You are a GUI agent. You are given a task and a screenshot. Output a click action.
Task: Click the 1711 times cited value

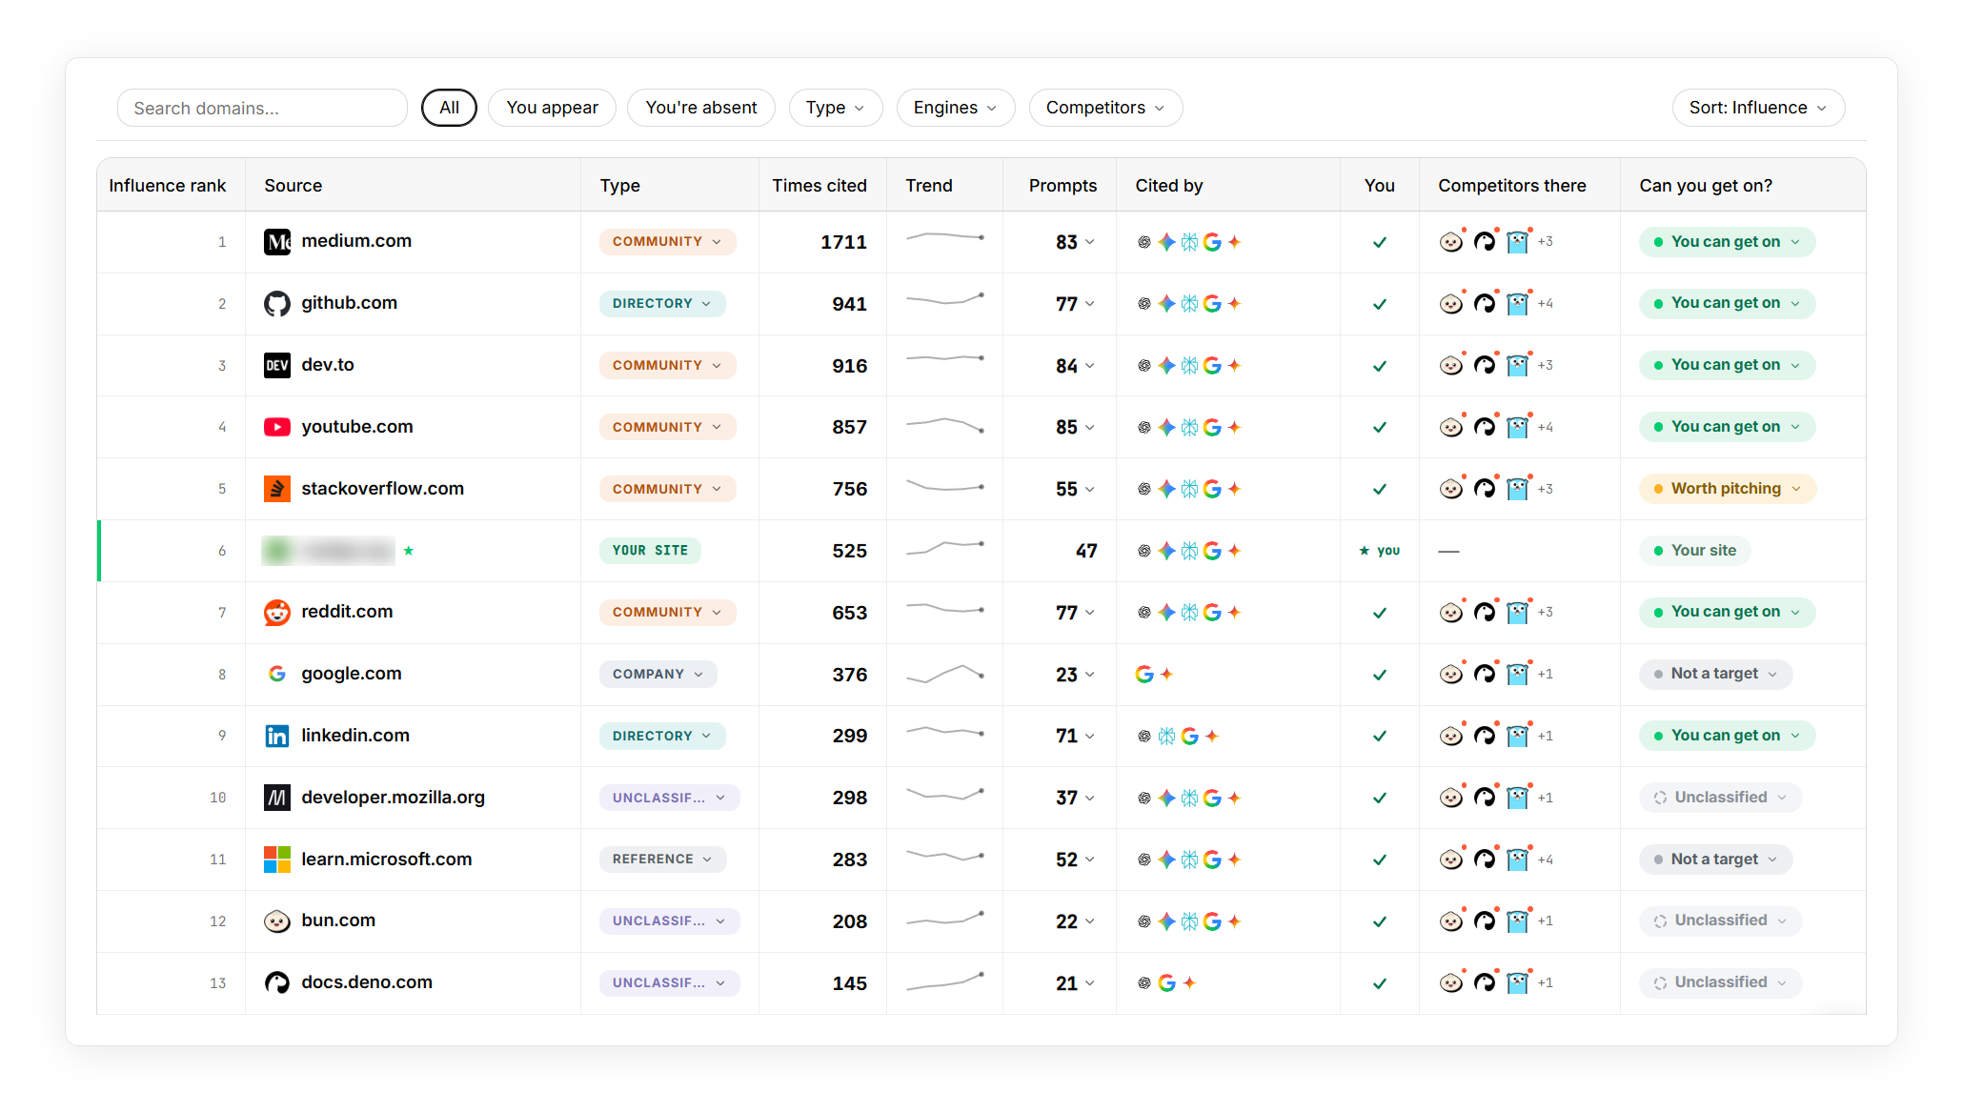843,242
